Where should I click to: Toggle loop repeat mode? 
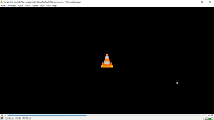pos(27,118)
